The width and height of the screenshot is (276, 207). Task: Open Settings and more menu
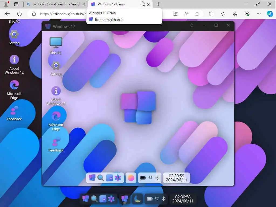(x=258, y=14)
